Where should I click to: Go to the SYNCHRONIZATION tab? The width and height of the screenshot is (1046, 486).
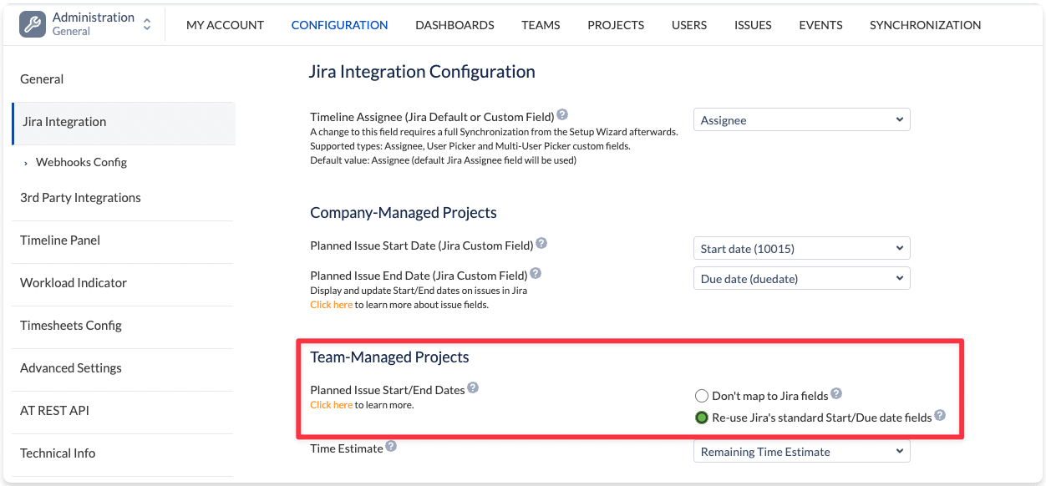click(925, 25)
